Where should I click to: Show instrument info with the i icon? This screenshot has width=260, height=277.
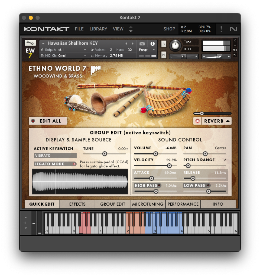pos(152,44)
